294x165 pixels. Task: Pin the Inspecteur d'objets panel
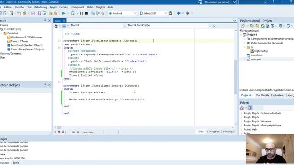[x=45, y=85]
